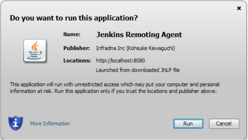Click the 'Name:' label
Viewport: 248px width, 140px height.
click(x=72, y=34)
